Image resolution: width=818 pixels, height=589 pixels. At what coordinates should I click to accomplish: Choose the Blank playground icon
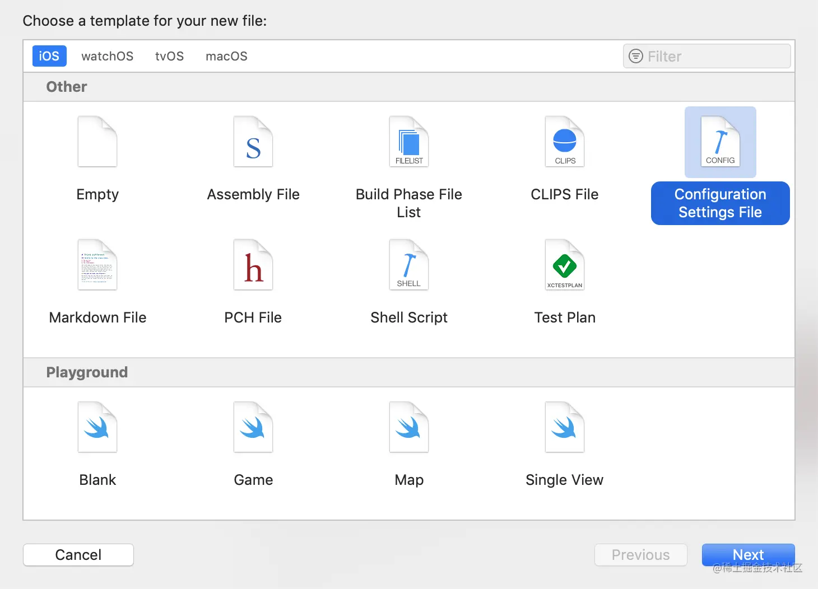[97, 427]
